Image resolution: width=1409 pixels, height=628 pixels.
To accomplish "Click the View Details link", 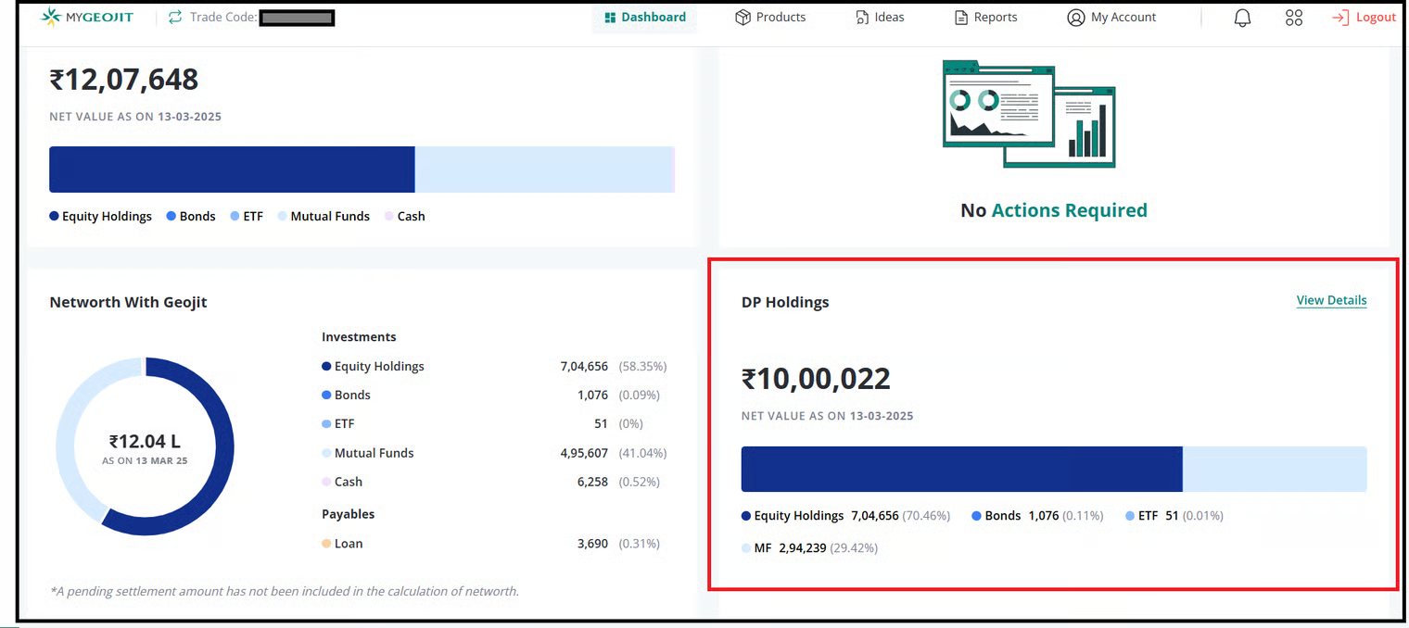I will (x=1331, y=300).
